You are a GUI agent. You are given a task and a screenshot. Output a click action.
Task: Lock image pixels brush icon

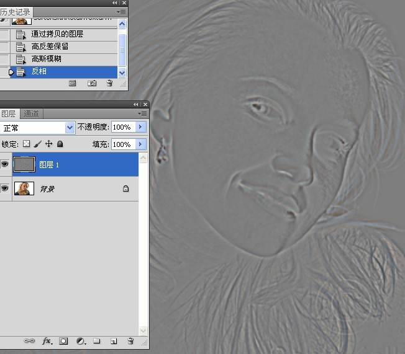[x=38, y=144]
